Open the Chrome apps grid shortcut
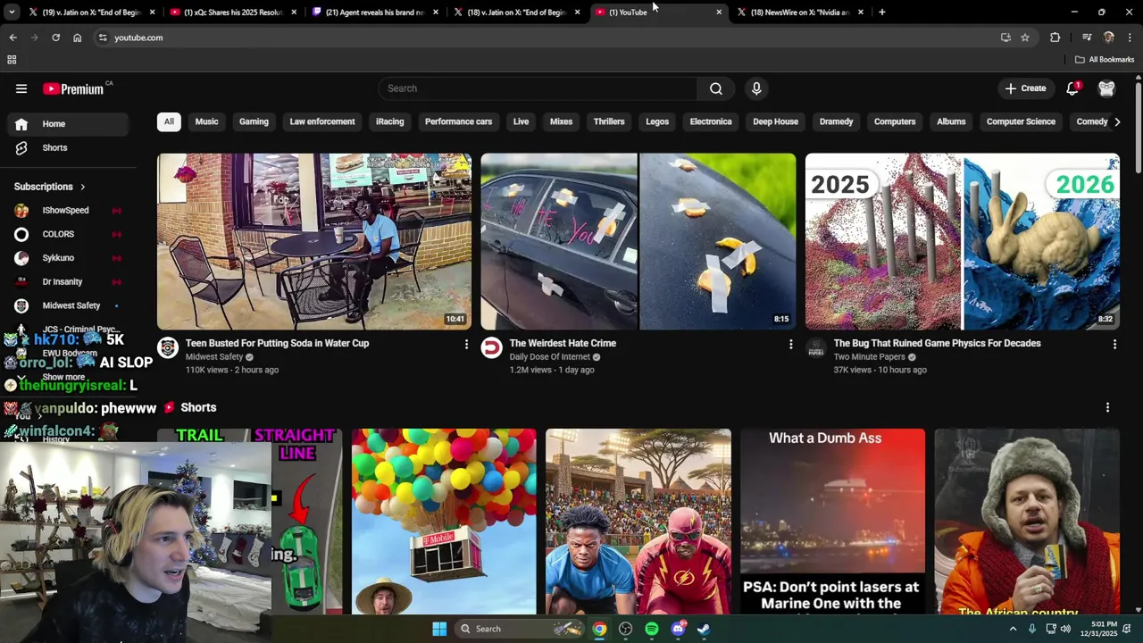 coord(12,60)
